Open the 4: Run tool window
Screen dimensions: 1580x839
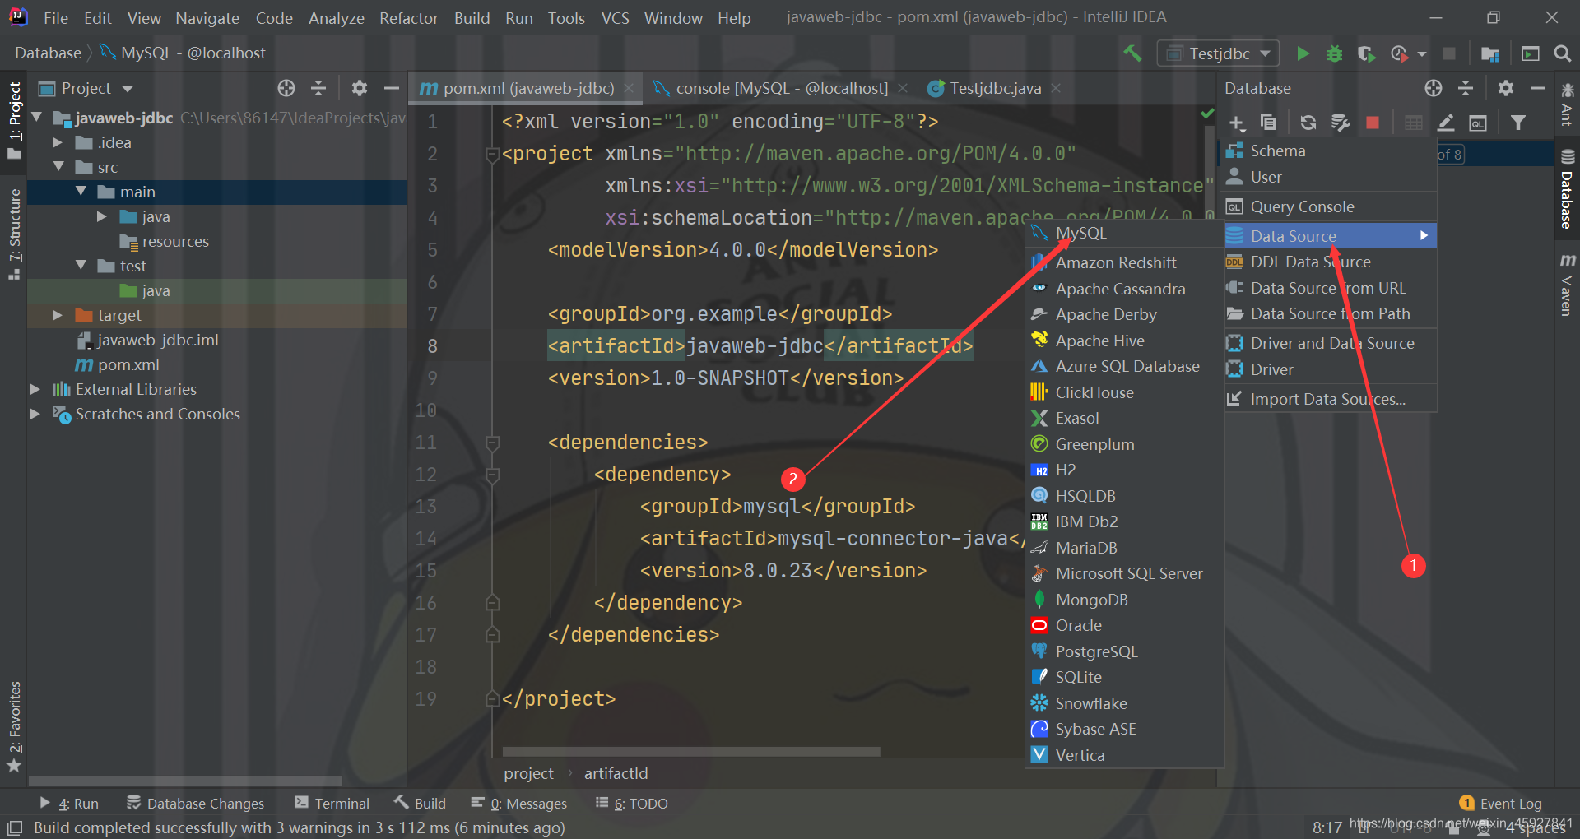click(x=68, y=804)
